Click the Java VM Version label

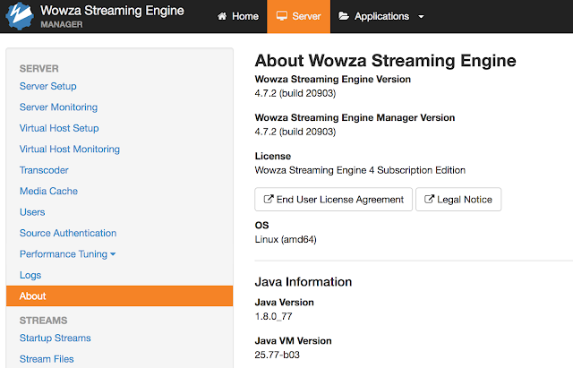coord(293,340)
